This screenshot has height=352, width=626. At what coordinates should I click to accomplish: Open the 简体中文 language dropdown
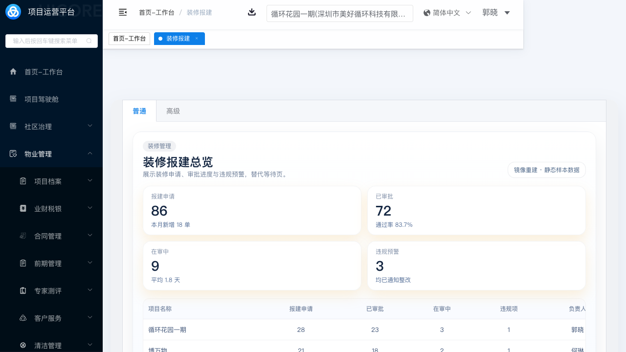click(x=468, y=13)
